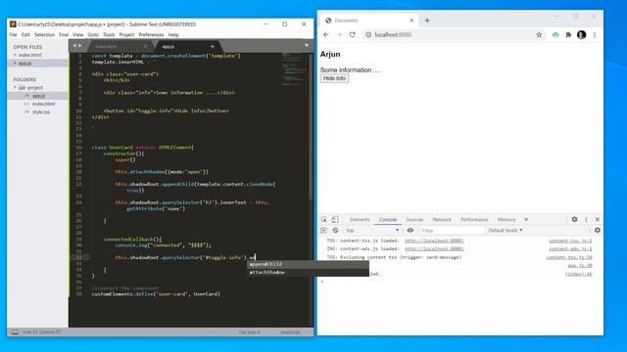Viewport: 627px width, 352px height.
Task: Open content-tss.js:1 source link
Action: [570, 241]
